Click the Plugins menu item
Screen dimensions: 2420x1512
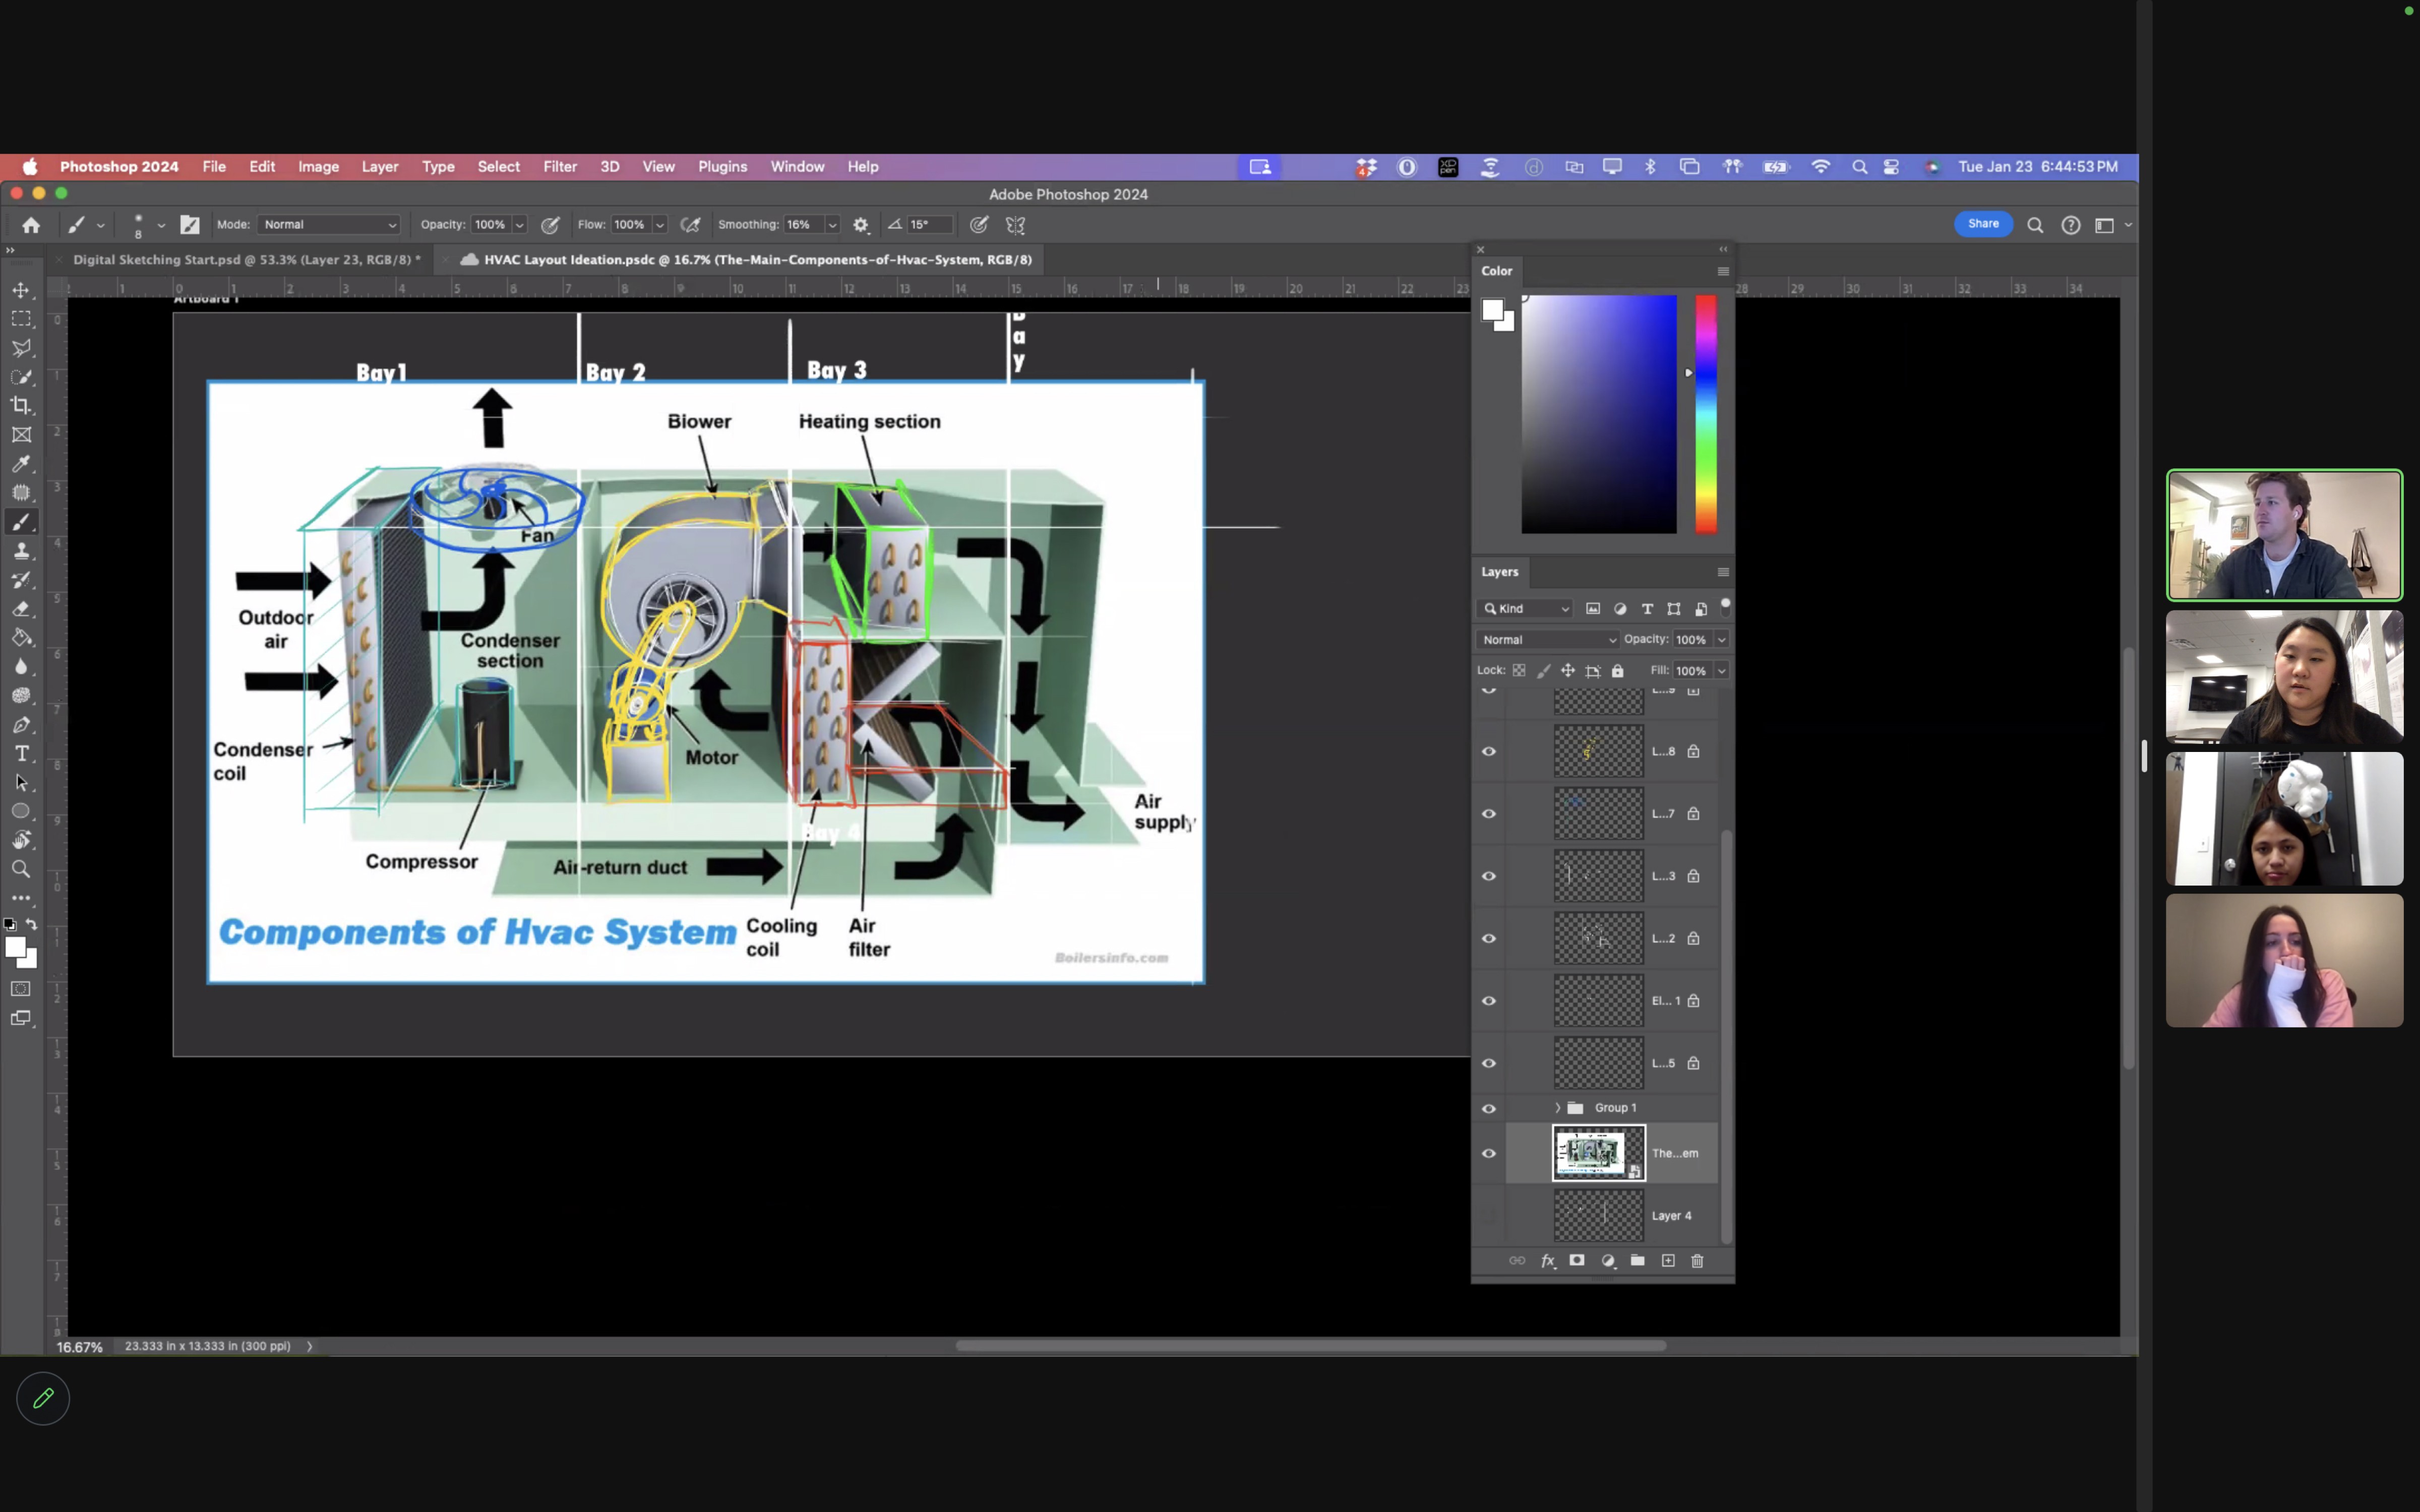pyautogui.click(x=721, y=165)
